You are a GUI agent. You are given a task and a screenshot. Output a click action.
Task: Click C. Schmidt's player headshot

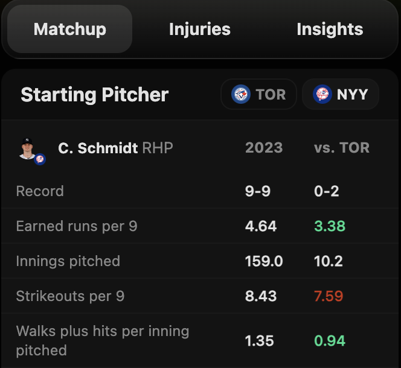coord(27,148)
